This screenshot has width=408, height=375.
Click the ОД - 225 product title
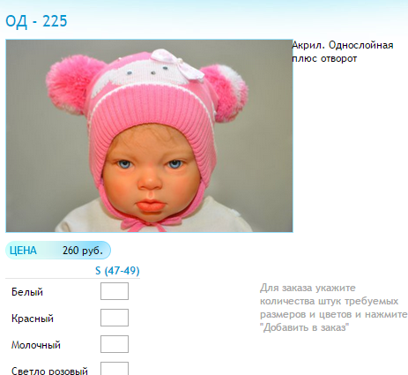(x=36, y=21)
